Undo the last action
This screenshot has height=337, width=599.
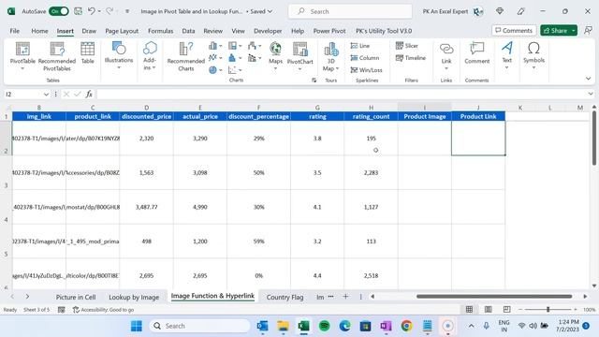click(x=92, y=11)
